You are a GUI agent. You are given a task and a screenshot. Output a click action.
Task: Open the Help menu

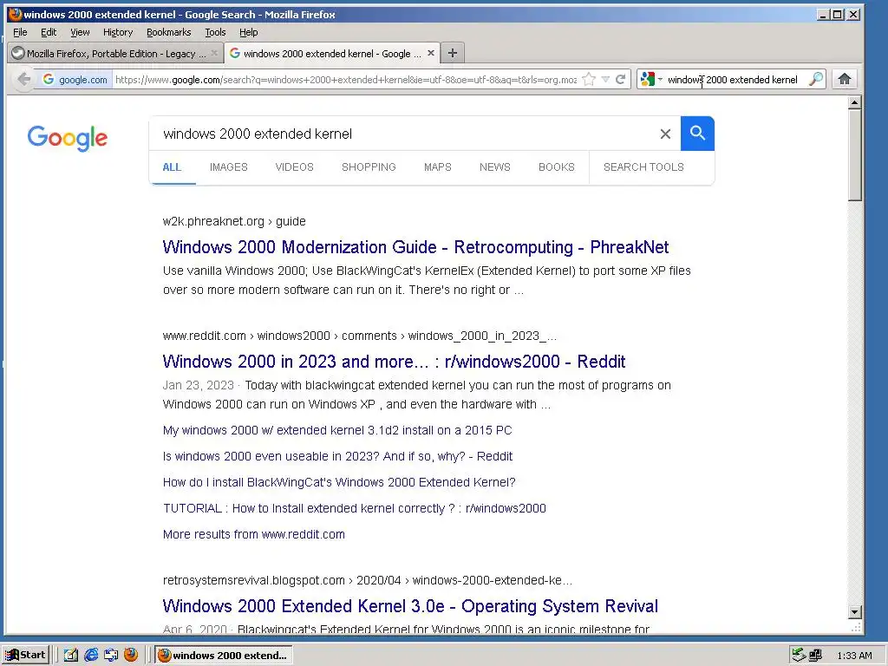tap(248, 32)
